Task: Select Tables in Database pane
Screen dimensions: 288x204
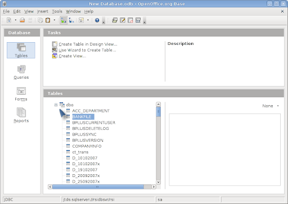Action: [x=21, y=50]
